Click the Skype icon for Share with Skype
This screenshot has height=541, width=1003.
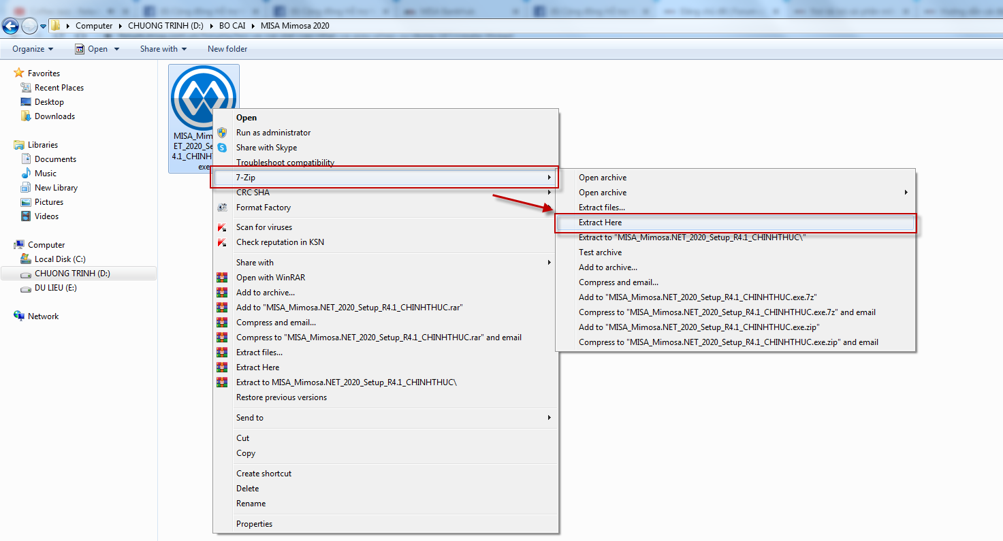click(222, 148)
